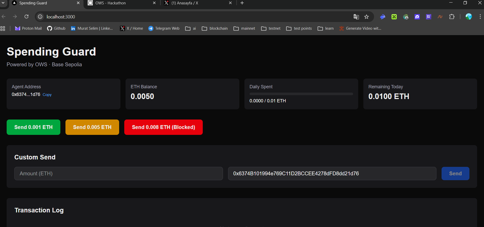484x227 pixels.
Task: Go back to previous page
Action: point(3,17)
